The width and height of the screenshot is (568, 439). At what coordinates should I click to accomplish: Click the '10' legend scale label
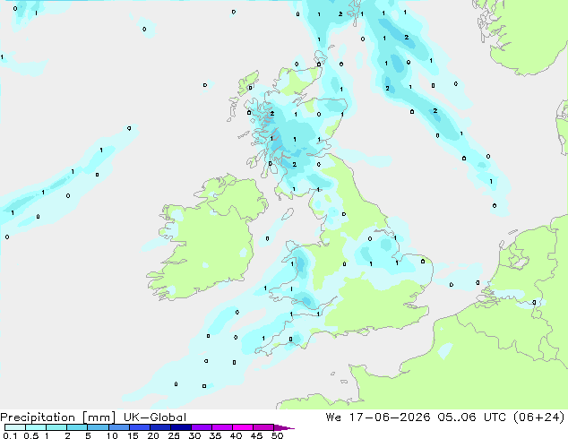(x=112, y=435)
